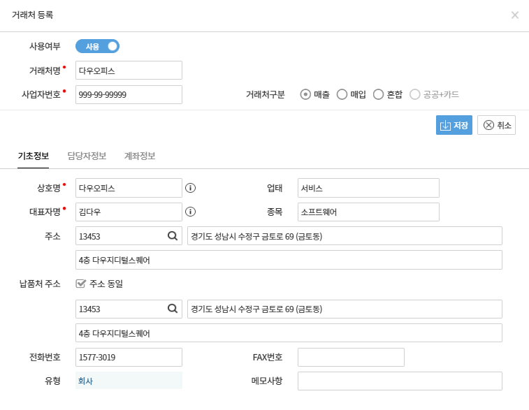Click the 사업자번호 input field
The height and width of the screenshot is (410, 529).
click(129, 94)
